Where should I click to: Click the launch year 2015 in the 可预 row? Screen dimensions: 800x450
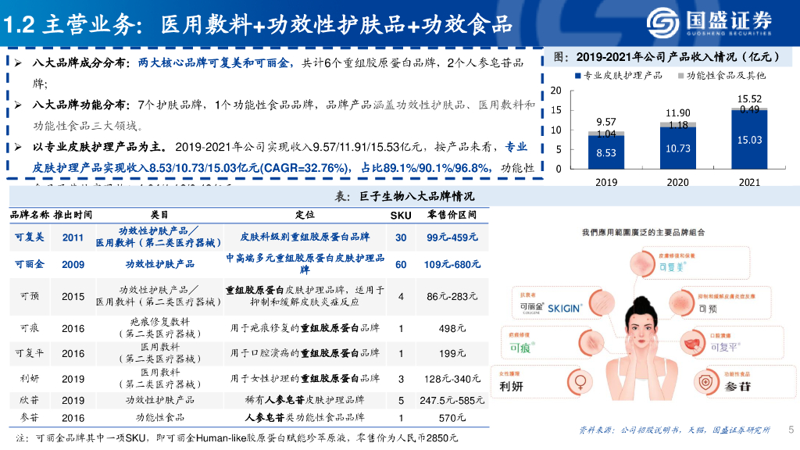click(73, 296)
